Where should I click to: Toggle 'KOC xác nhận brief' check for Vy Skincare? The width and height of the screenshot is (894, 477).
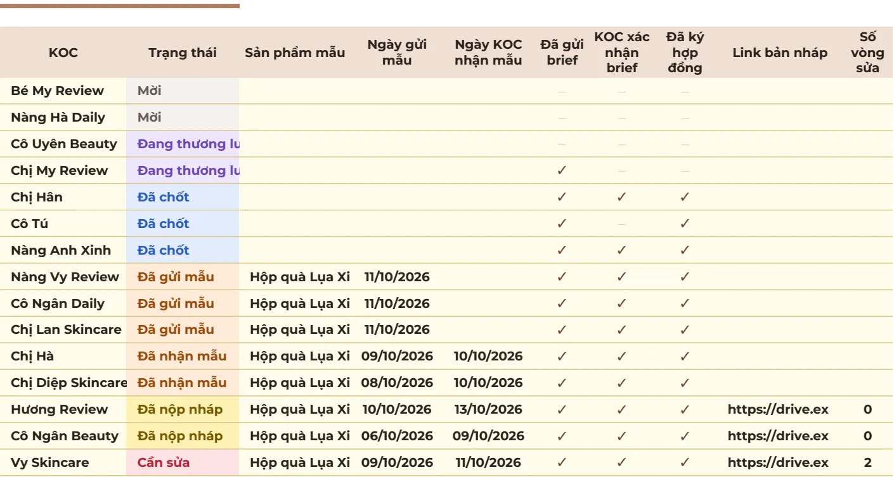(x=622, y=462)
